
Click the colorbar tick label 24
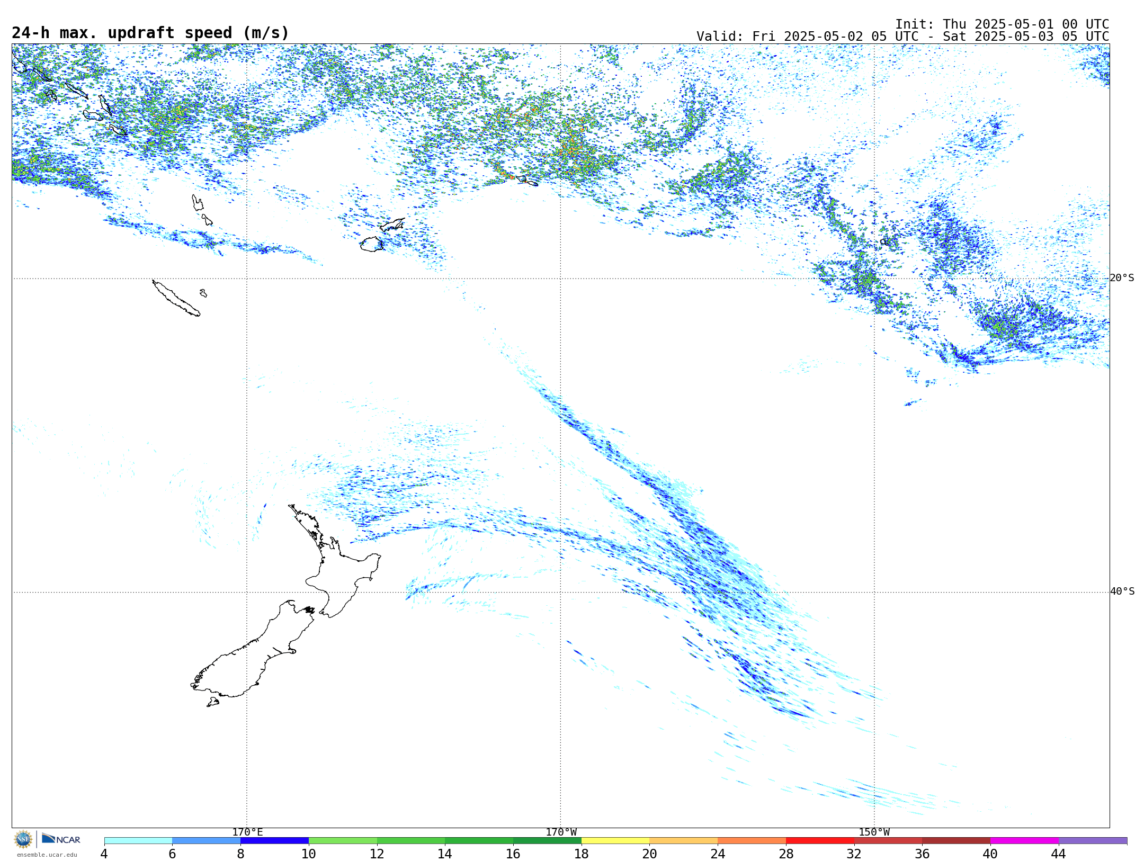718,854
